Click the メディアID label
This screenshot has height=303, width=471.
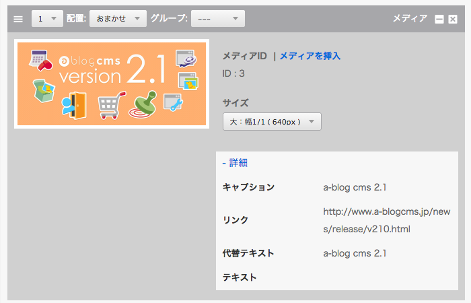pos(244,56)
